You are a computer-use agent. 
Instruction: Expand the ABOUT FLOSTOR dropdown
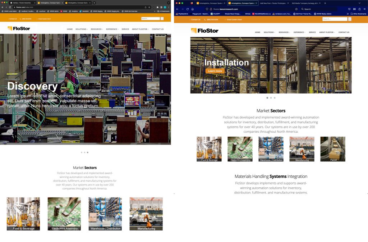tap(141, 29)
